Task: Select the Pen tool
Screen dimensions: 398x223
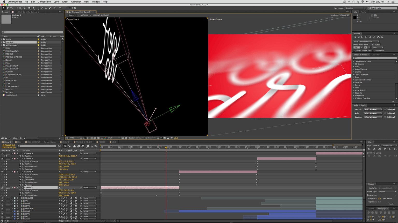Action: pos(33,8)
